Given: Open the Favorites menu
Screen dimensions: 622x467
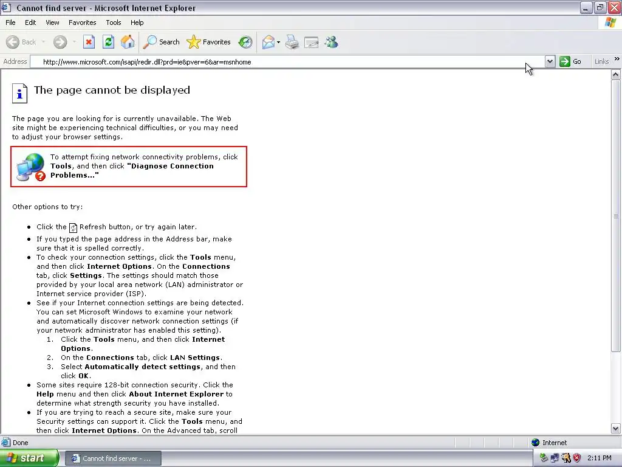Looking at the screenshot, I should point(83,22).
